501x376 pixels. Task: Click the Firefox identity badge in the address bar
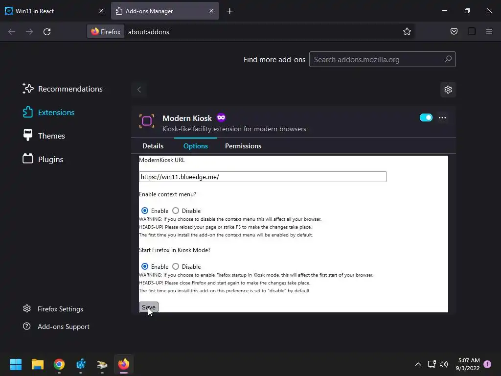106,32
